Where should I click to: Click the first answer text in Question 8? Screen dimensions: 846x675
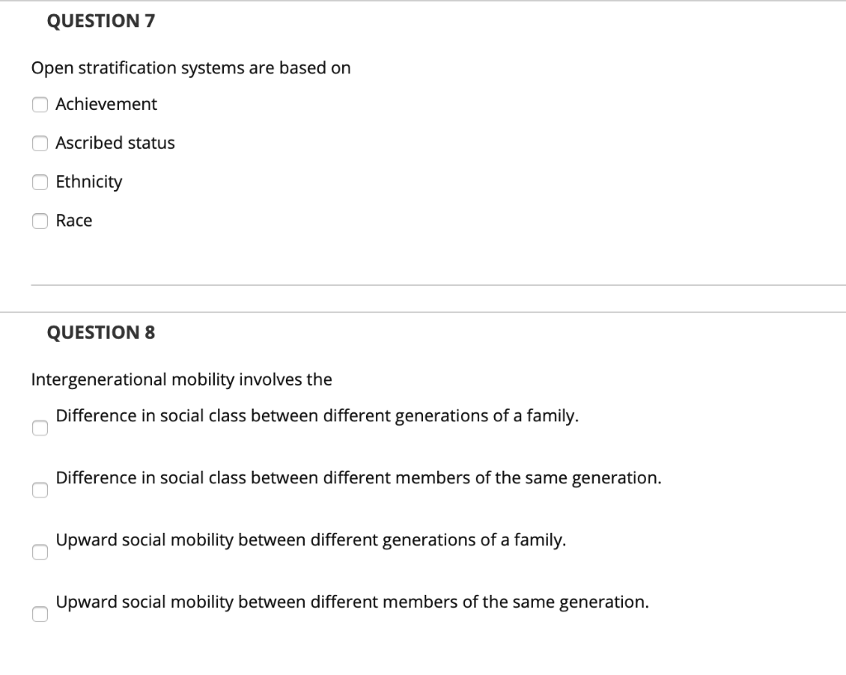(316, 416)
